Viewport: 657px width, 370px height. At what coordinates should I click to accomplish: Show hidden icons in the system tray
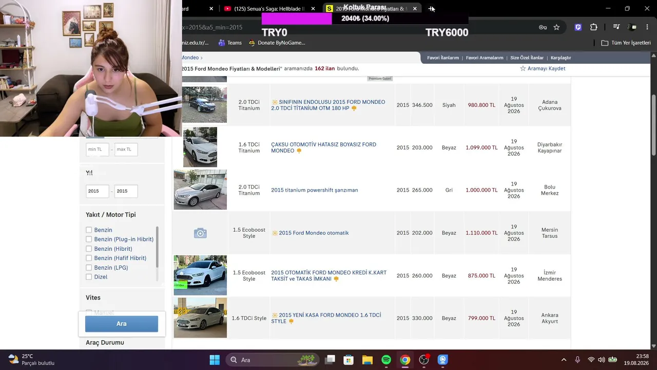pyautogui.click(x=564, y=360)
